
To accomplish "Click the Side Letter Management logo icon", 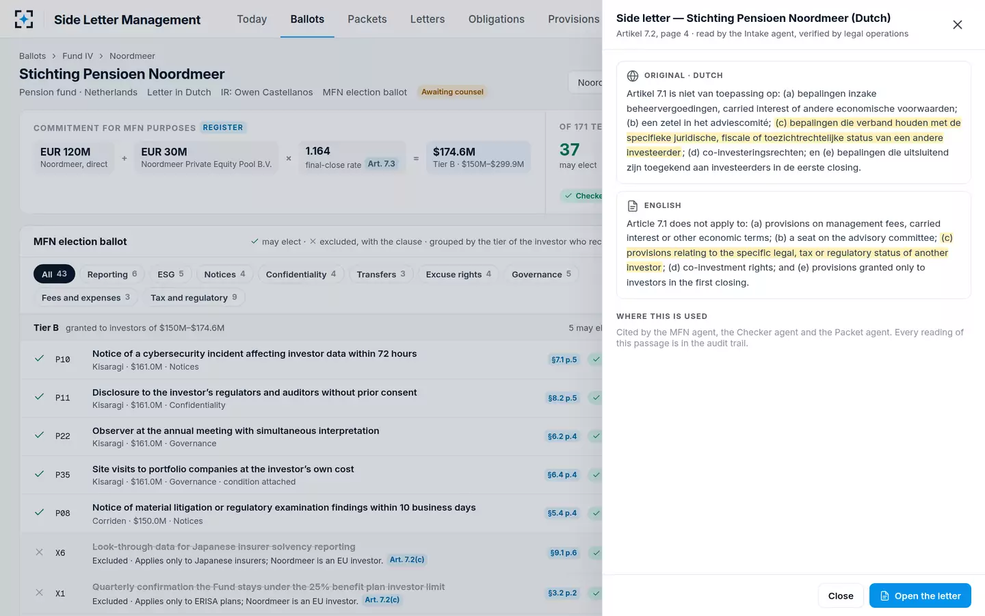I will pos(24,19).
